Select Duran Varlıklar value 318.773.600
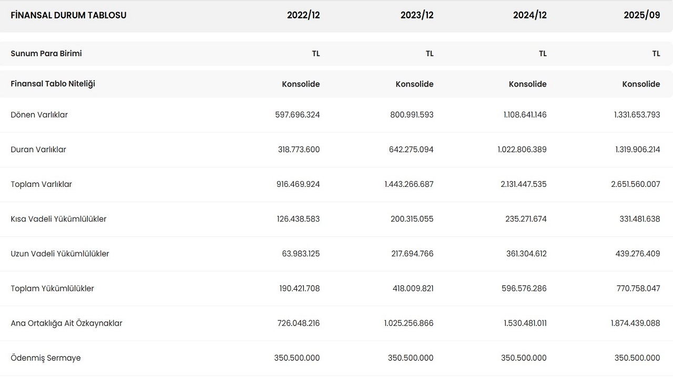Screen dimensions: 673x378 click(299, 150)
